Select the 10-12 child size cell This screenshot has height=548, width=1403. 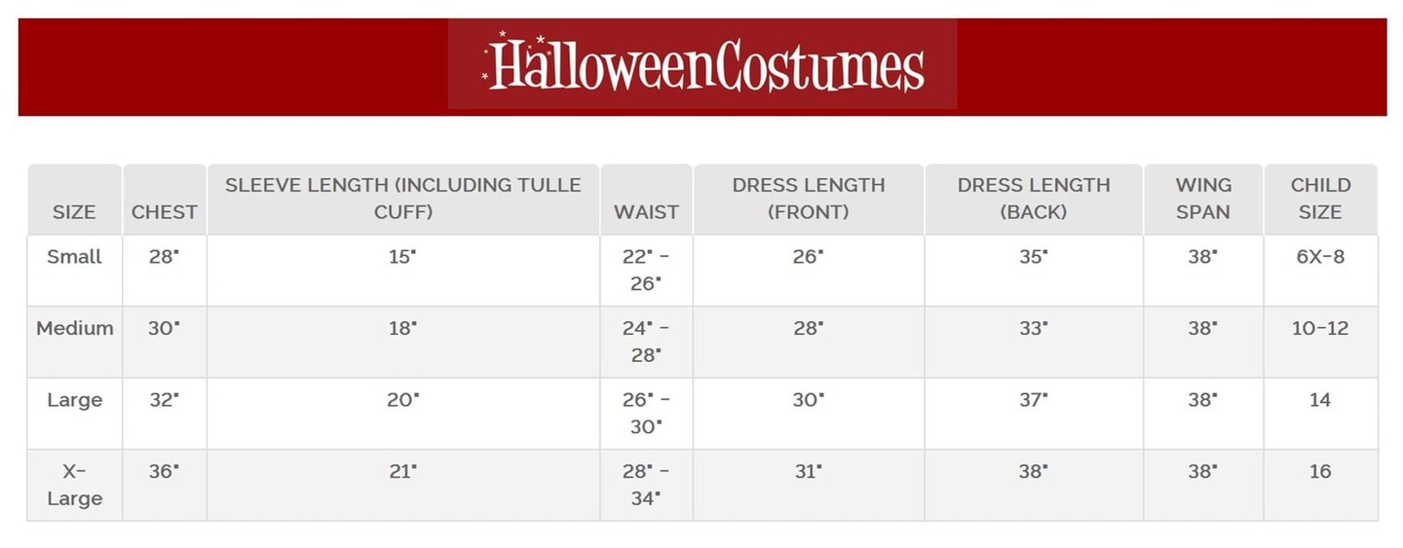tap(1320, 328)
